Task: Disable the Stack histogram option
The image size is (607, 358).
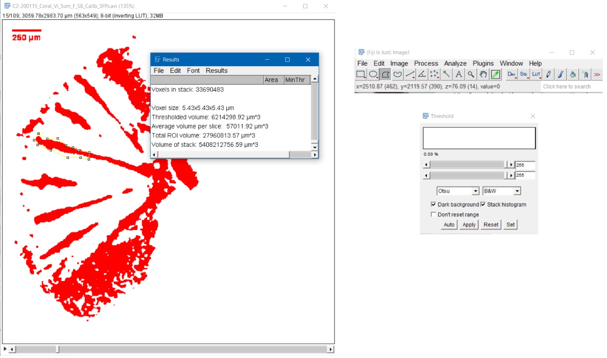Action: 483,204
